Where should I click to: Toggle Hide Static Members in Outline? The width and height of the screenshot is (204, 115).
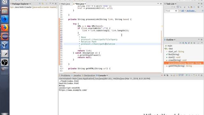pos(189,43)
